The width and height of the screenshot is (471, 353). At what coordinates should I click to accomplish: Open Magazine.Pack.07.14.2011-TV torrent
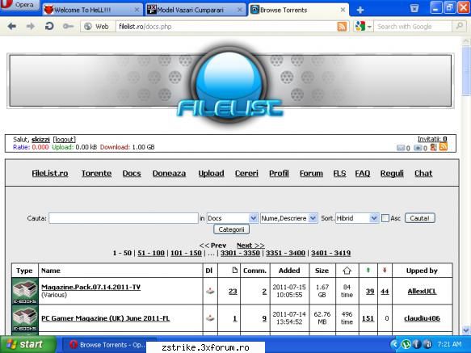(90, 287)
